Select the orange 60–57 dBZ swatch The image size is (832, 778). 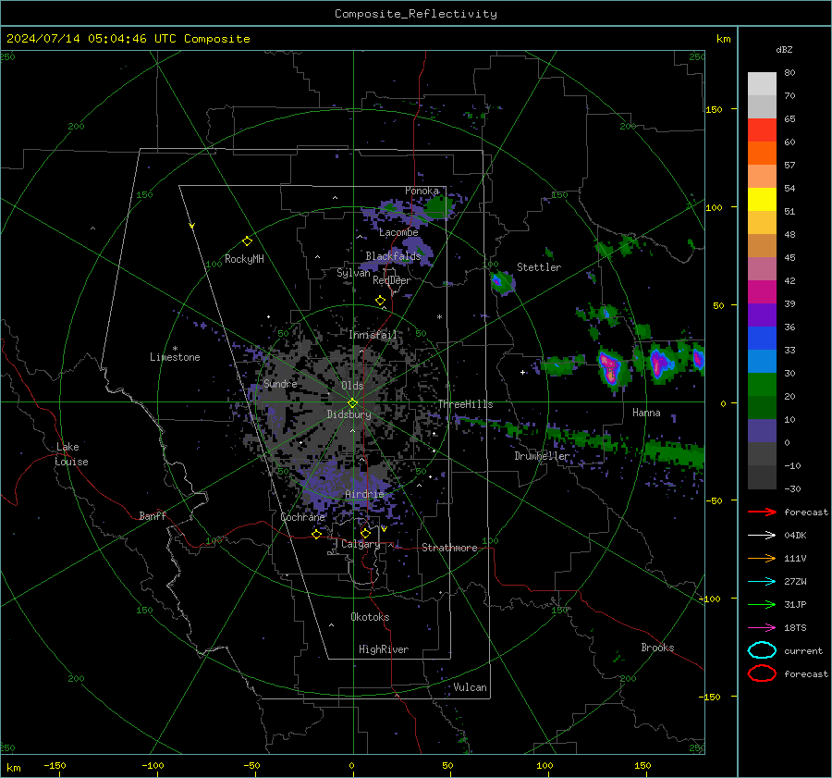762,154
